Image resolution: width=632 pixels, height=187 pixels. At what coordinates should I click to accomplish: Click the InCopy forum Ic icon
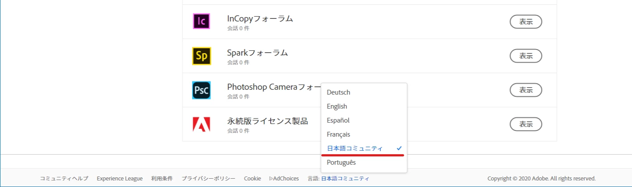coord(201,21)
